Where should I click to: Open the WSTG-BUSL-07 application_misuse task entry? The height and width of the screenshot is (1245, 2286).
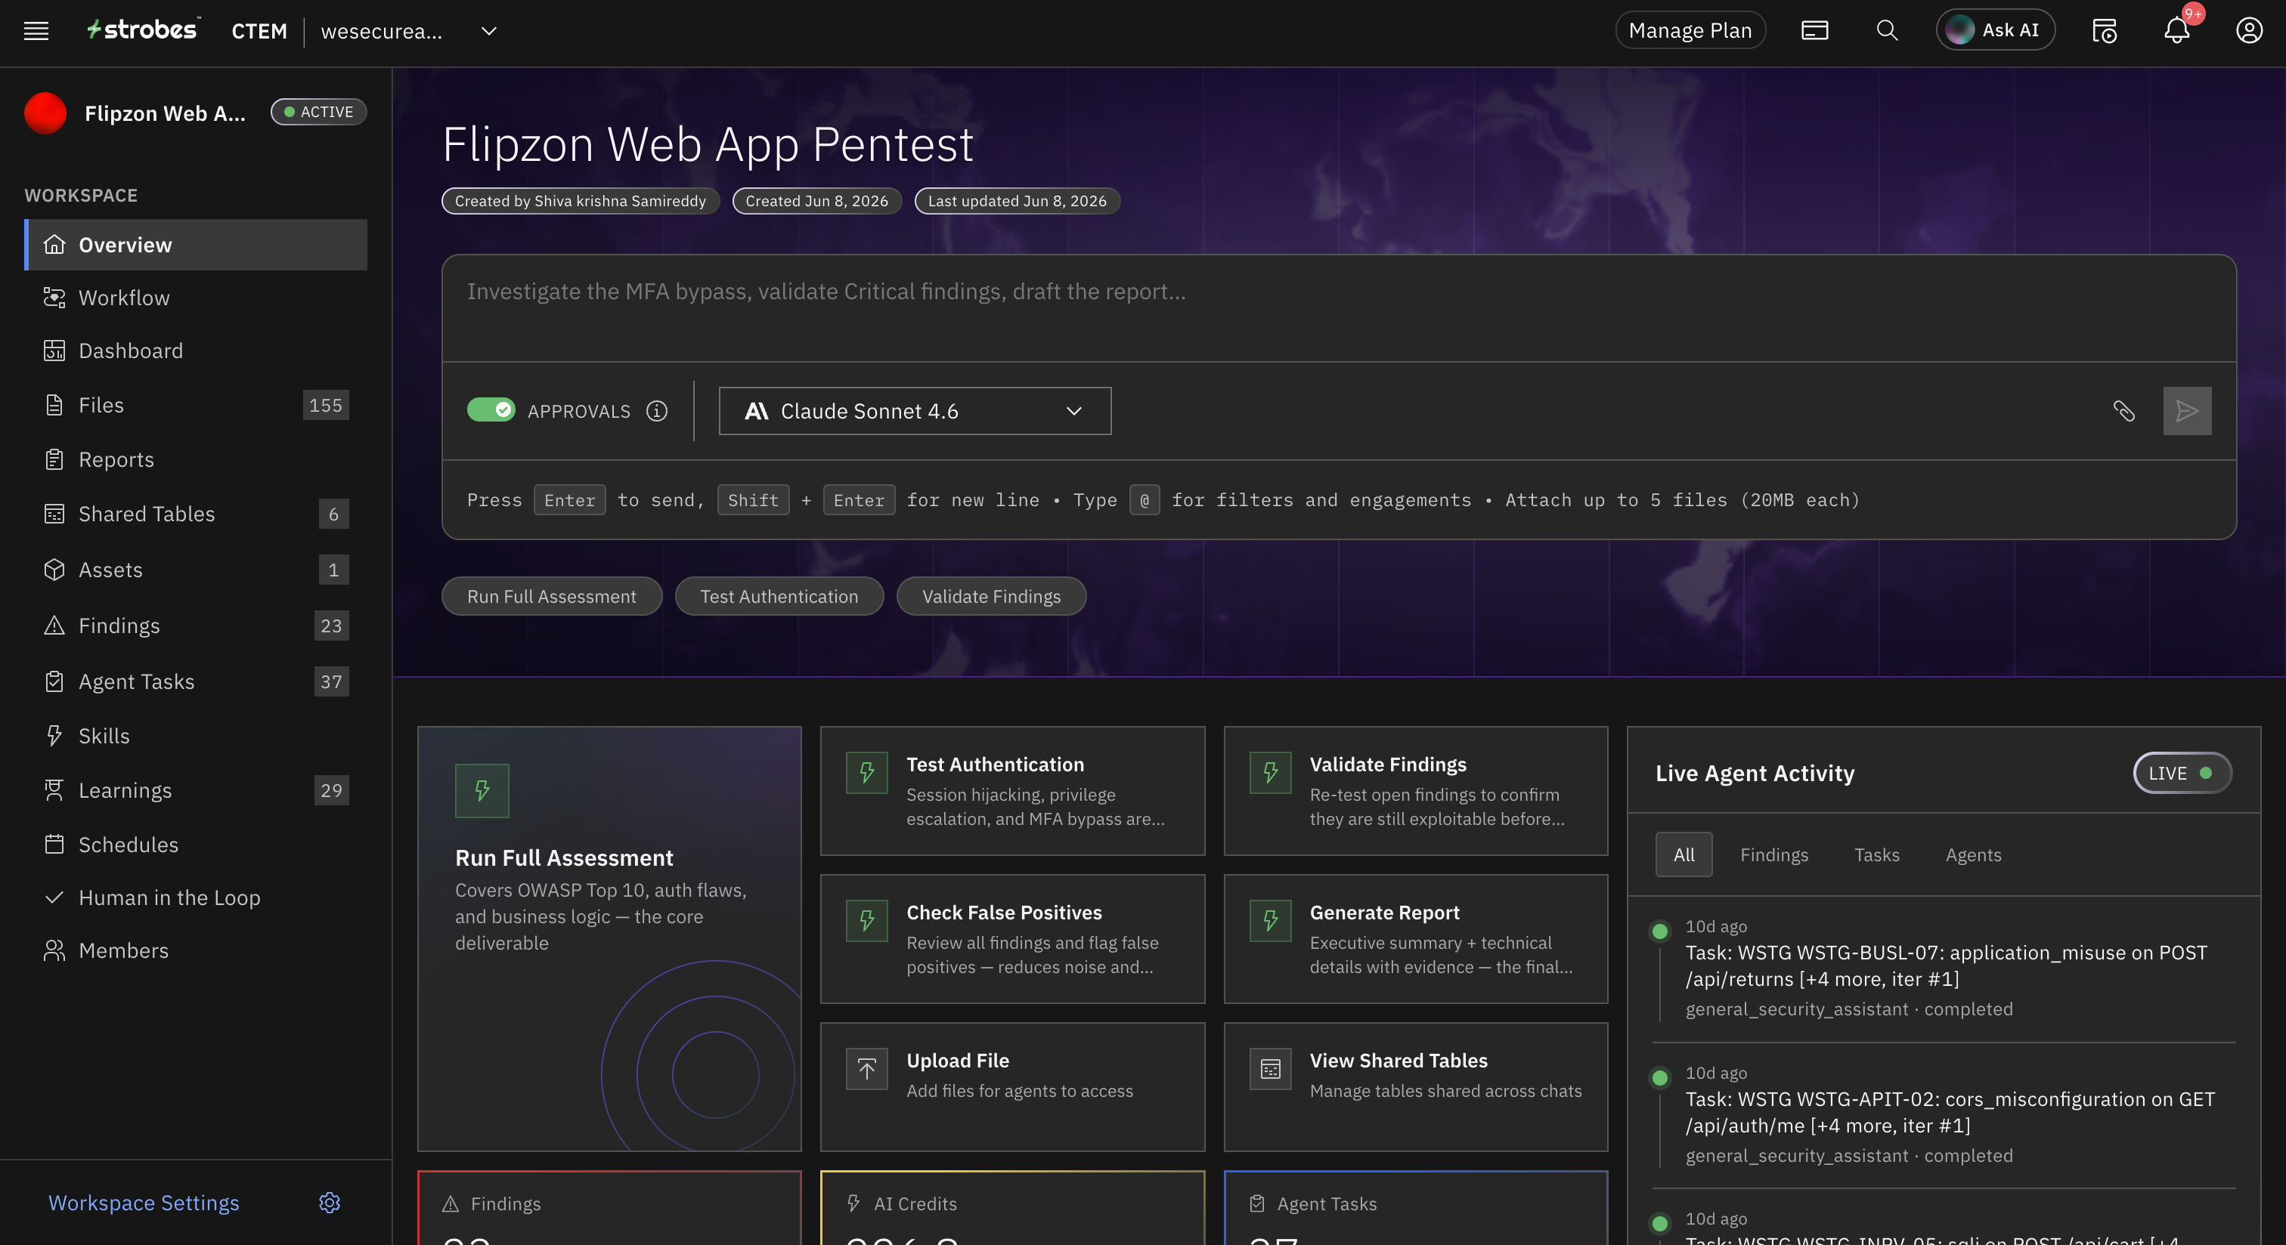pyautogui.click(x=1944, y=969)
